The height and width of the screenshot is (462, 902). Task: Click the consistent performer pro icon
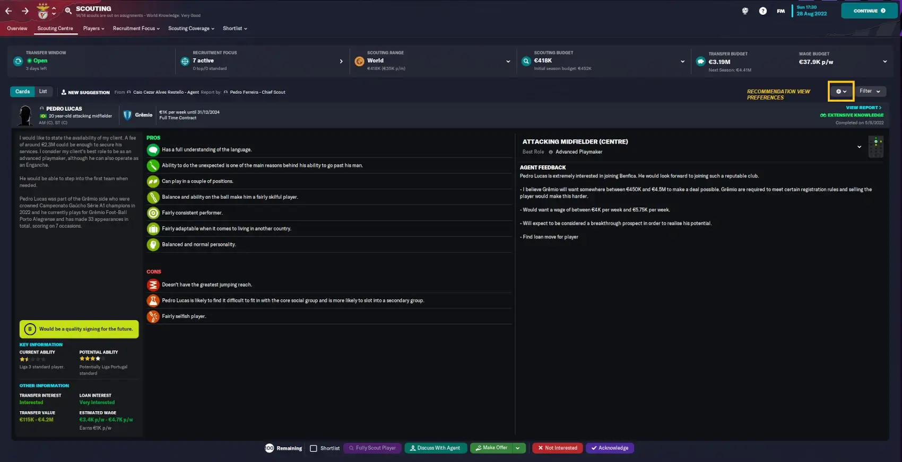tap(153, 213)
